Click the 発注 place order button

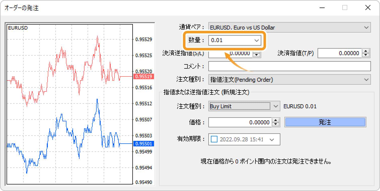coord(325,122)
